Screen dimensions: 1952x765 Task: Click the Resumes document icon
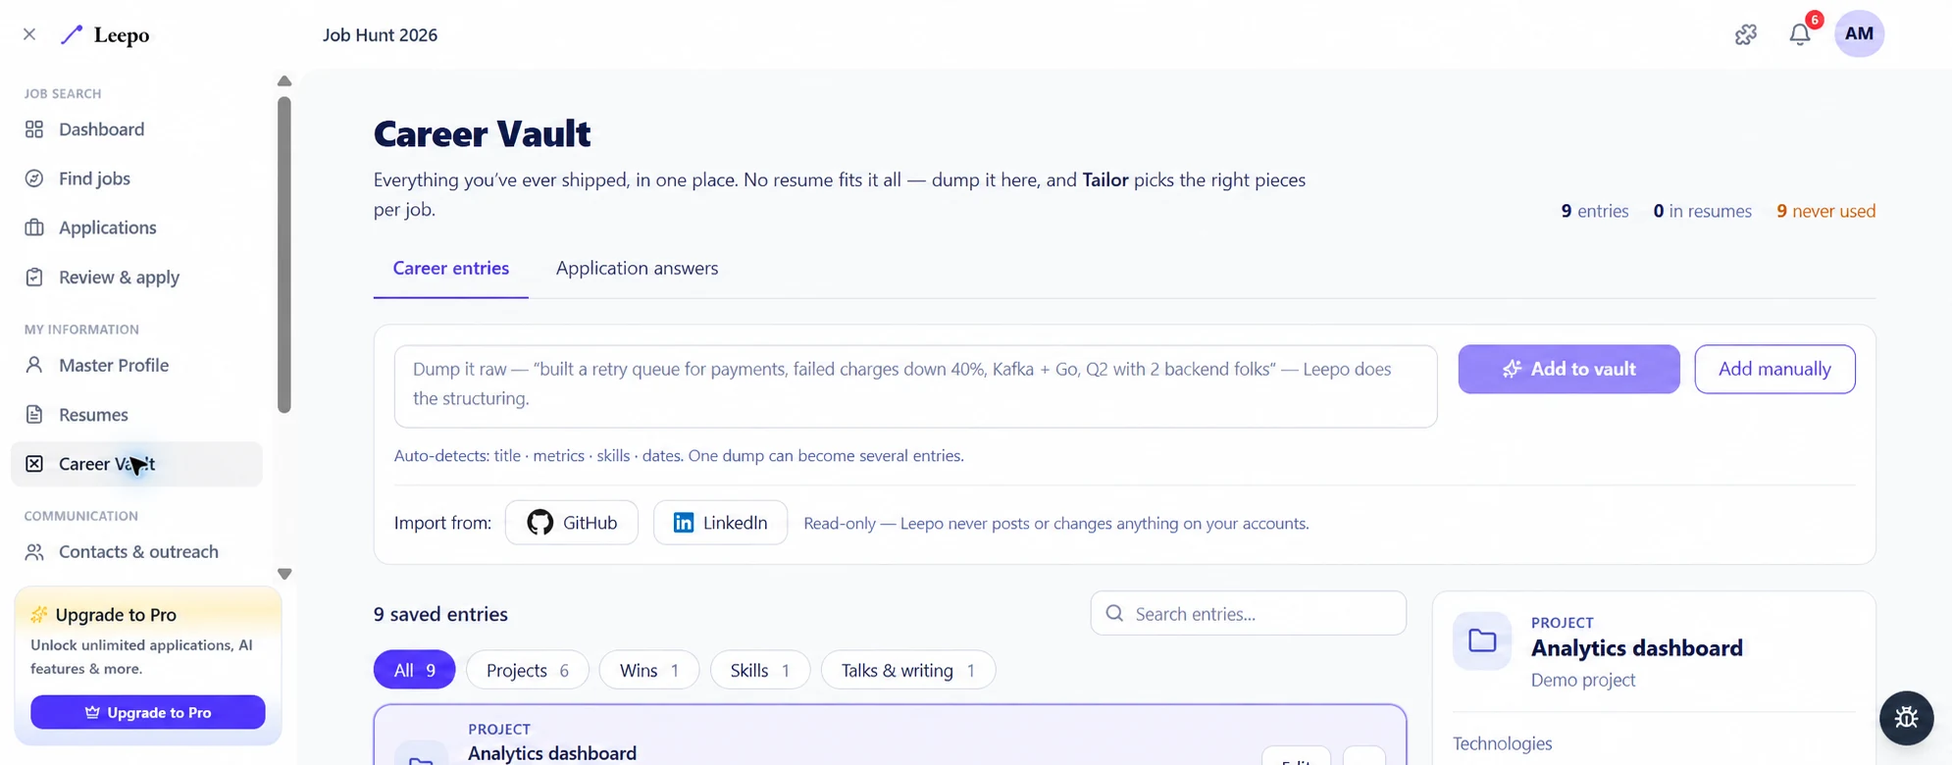point(34,414)
